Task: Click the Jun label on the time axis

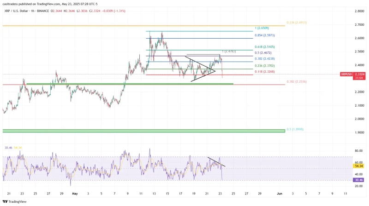Action: point(279,194)
